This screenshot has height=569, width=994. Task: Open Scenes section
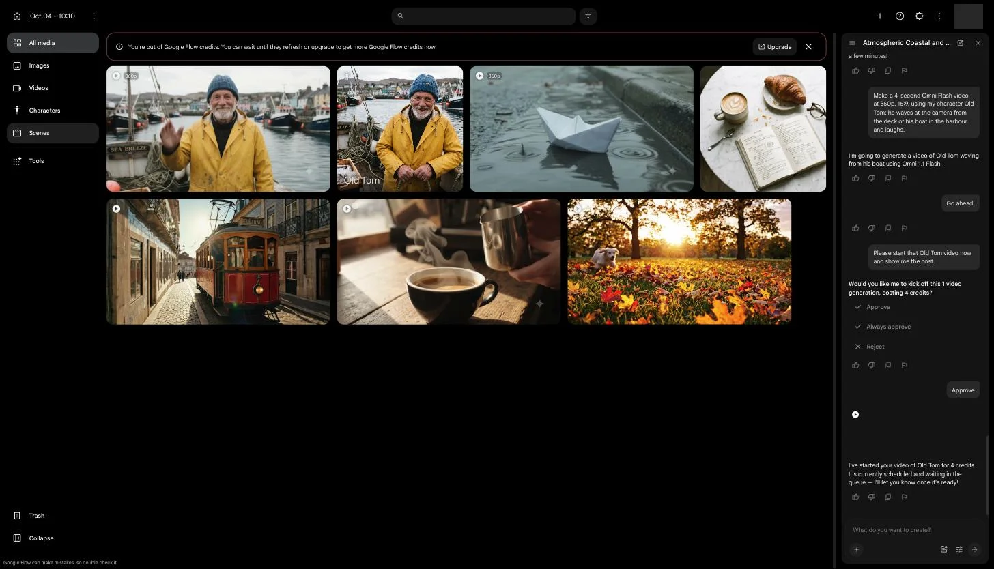point(53,133)
